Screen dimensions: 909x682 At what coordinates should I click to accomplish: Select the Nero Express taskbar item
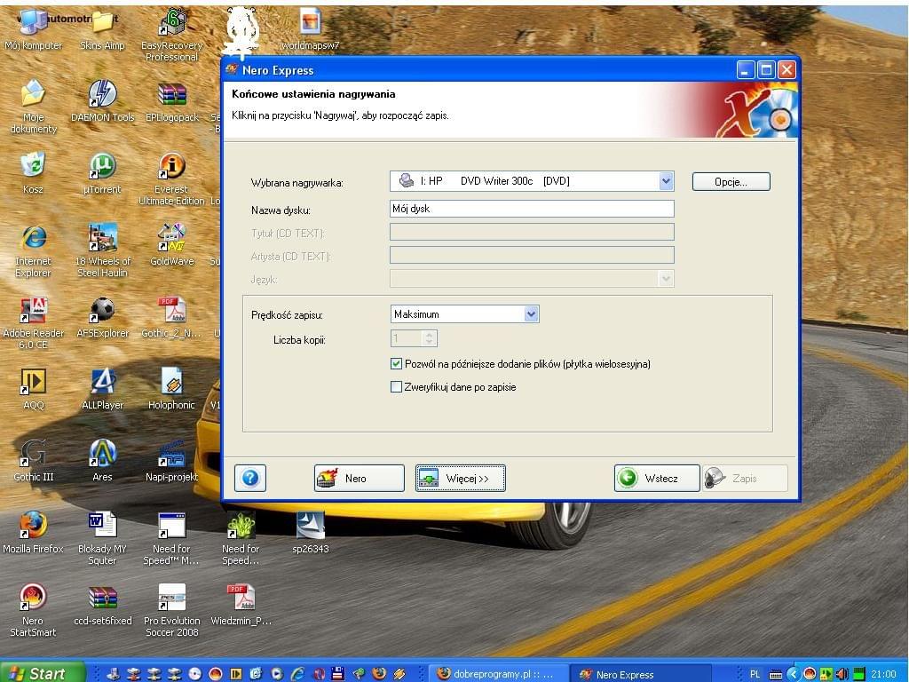(x=639, y=674)
